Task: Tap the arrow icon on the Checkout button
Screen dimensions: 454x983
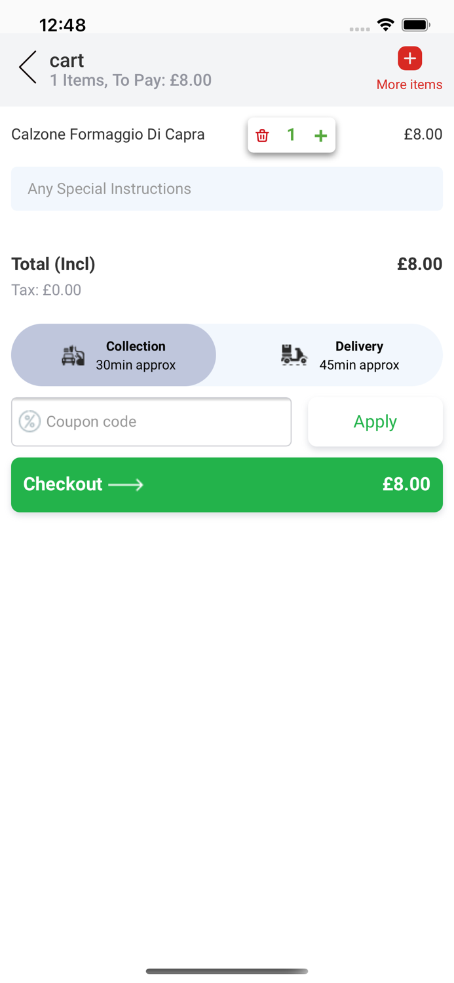Action: point(126,485)
